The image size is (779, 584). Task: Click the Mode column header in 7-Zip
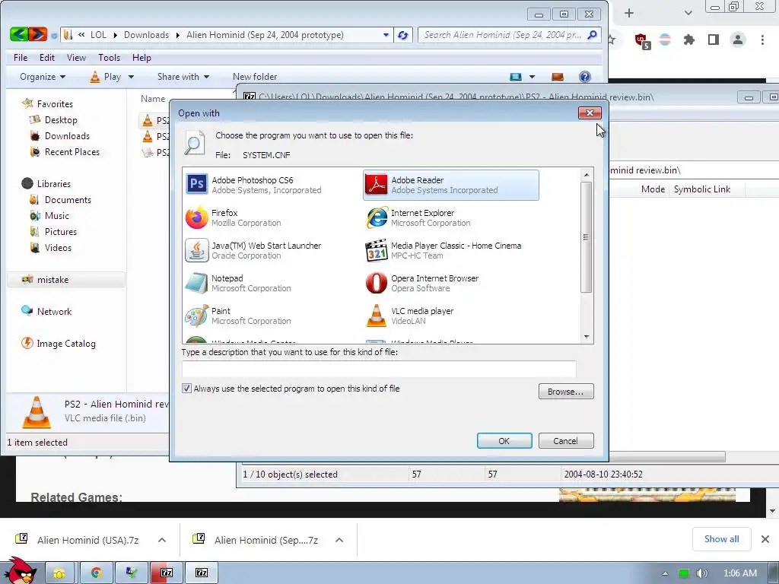653,189
